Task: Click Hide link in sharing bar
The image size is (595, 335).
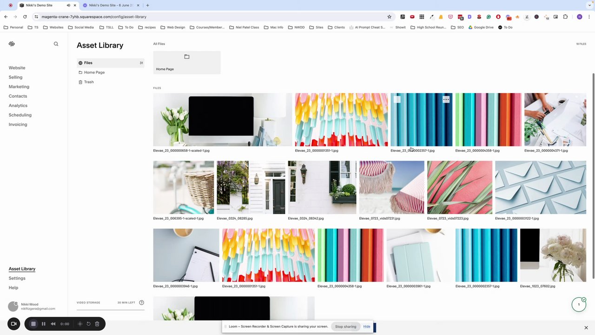Action: point(367,327)
